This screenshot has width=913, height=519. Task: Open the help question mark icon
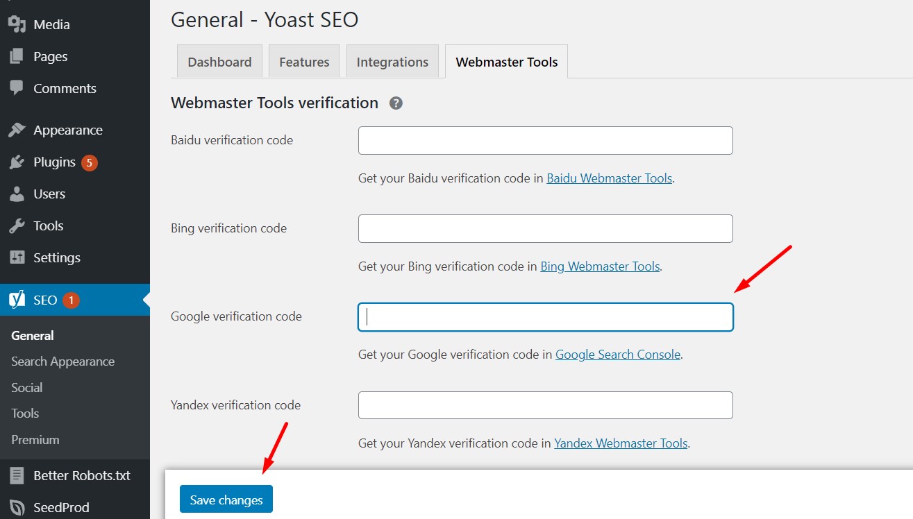point(396,103)
